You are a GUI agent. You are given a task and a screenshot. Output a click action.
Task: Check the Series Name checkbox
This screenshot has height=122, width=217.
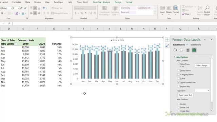click(178, 70)
